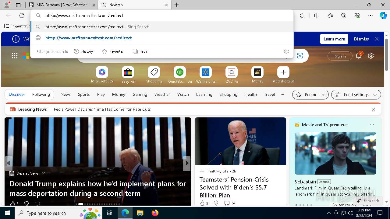Open Task View on taskbar
The width and height of the screenshot is (390, 219).
tap(110, 213)
